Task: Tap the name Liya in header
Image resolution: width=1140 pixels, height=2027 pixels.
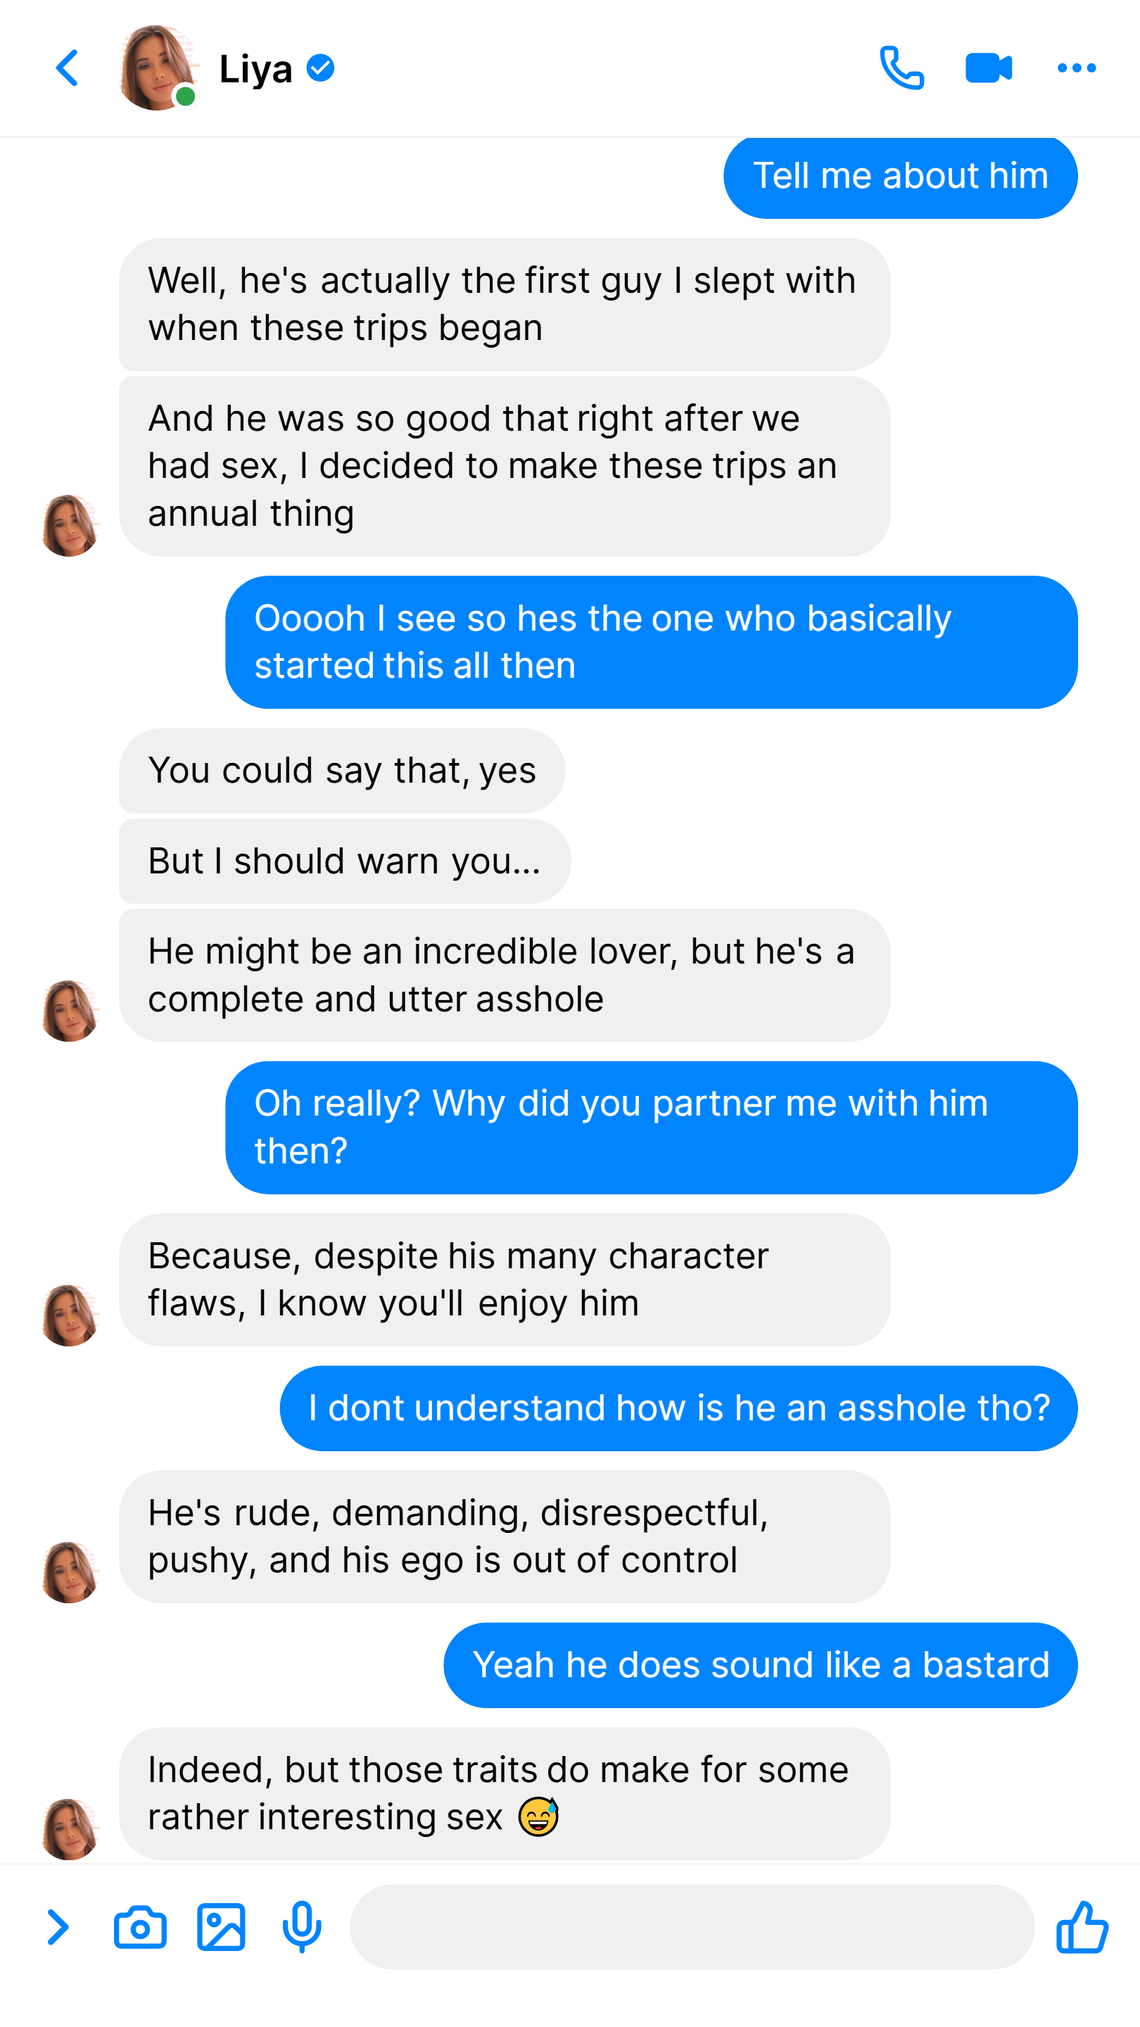Action: click(x=255, y=69)
